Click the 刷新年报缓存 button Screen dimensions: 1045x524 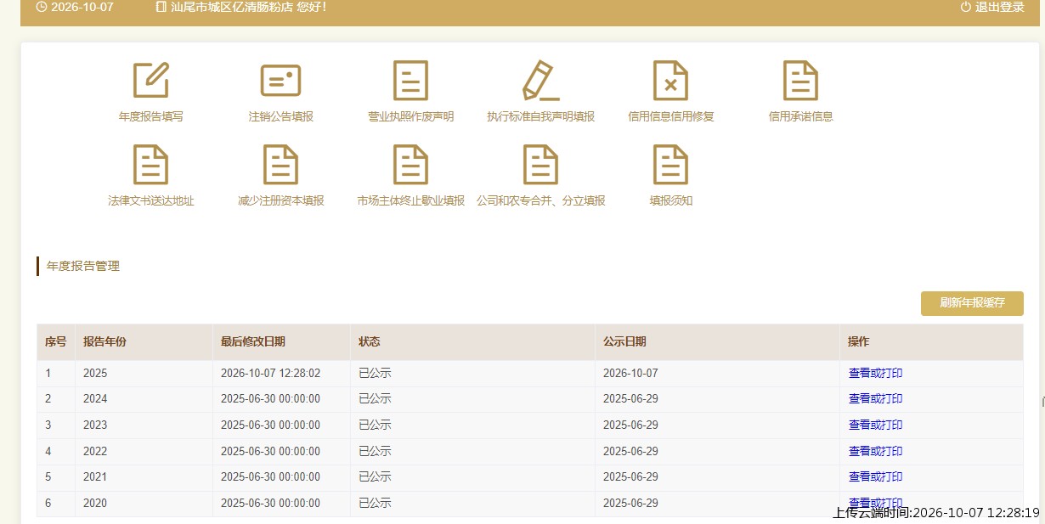[972, 303]
